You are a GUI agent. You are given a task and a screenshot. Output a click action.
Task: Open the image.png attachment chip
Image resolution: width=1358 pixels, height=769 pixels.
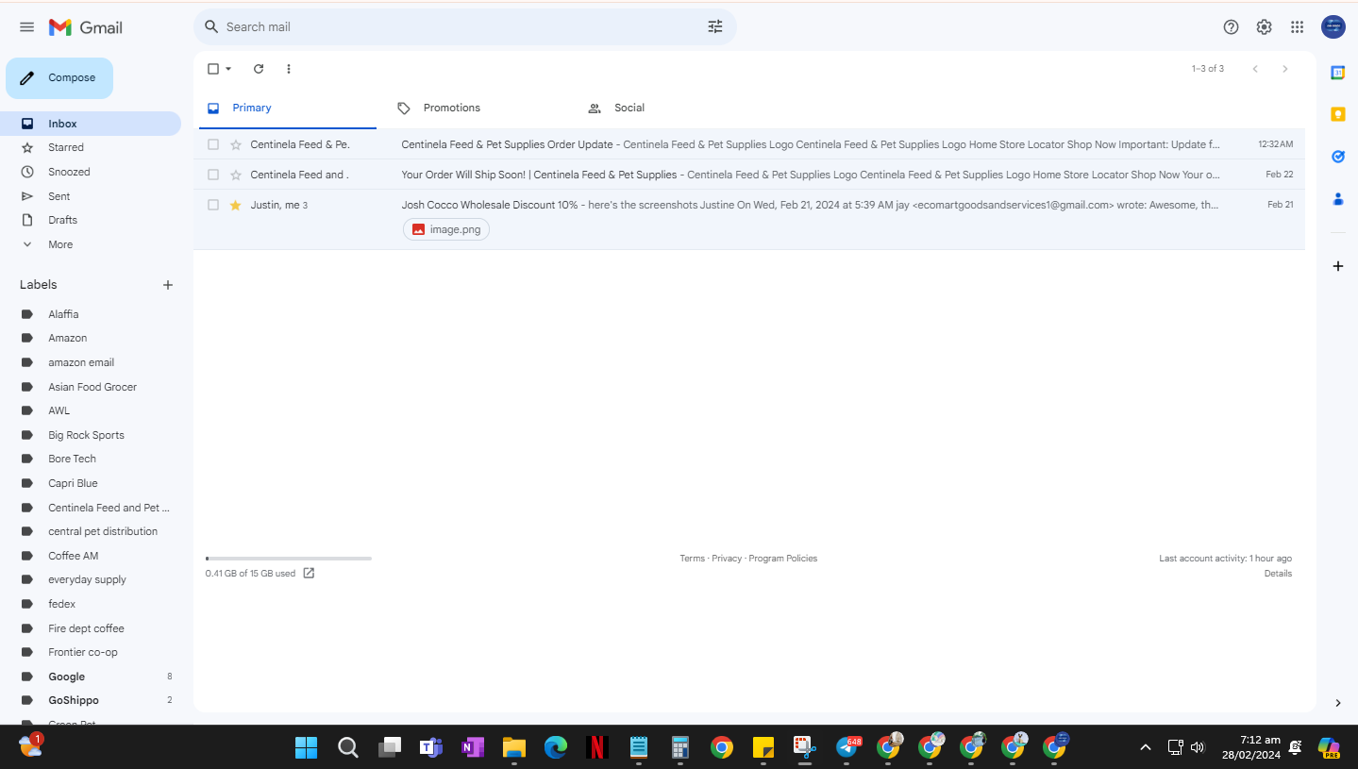click(x=446, y=229)
